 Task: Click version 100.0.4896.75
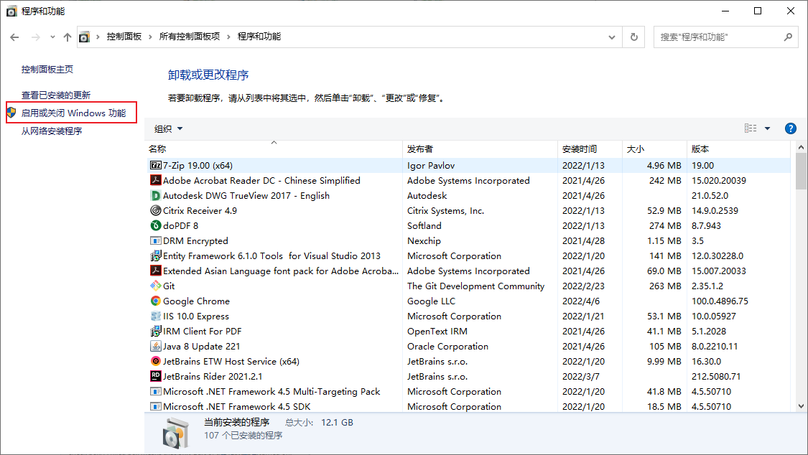click(720, 301)
